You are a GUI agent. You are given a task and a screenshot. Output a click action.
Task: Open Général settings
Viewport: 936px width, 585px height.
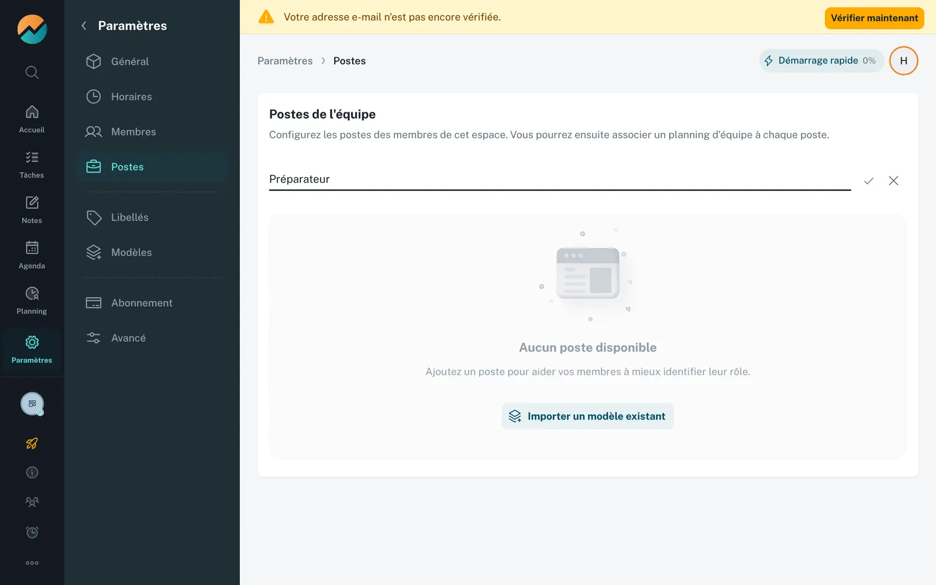[152, 61]
